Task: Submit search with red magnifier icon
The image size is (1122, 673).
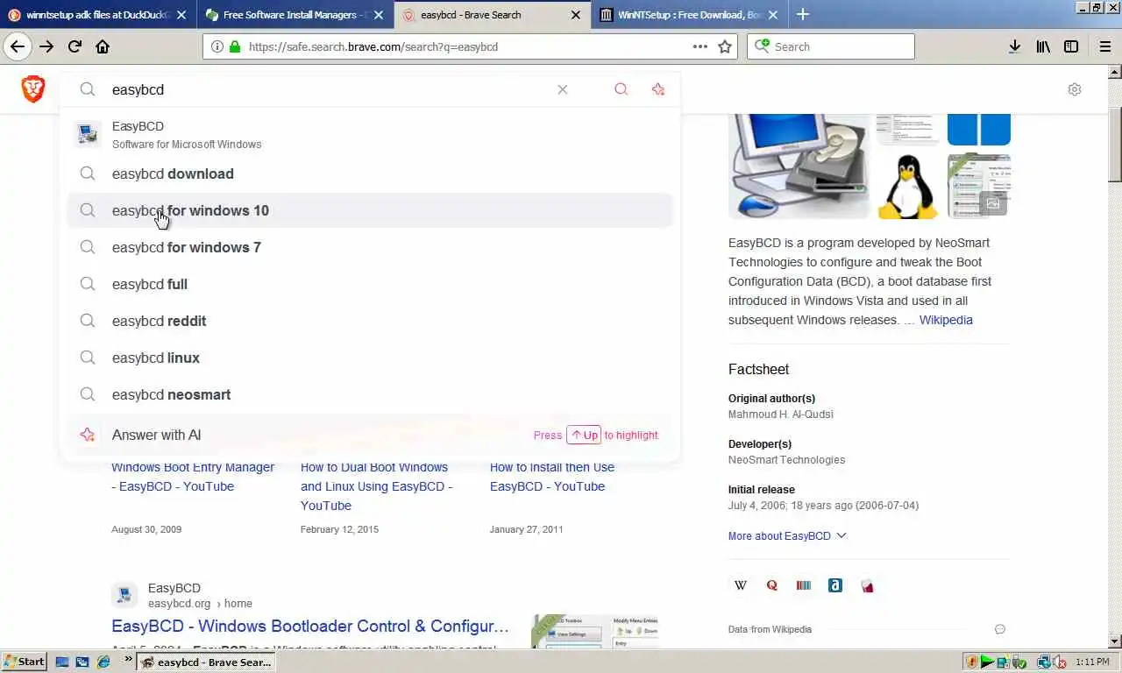Action: tap(621, 89)
